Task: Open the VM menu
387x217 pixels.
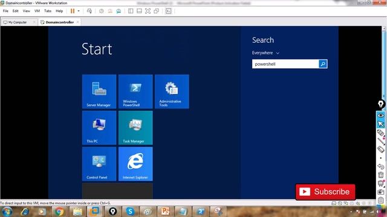Action: point(37,11)
